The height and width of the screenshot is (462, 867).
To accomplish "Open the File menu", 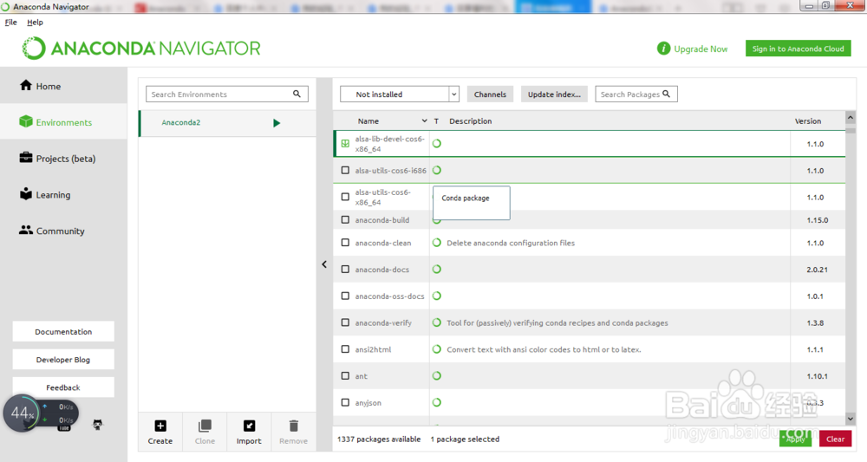I will 11,23.
